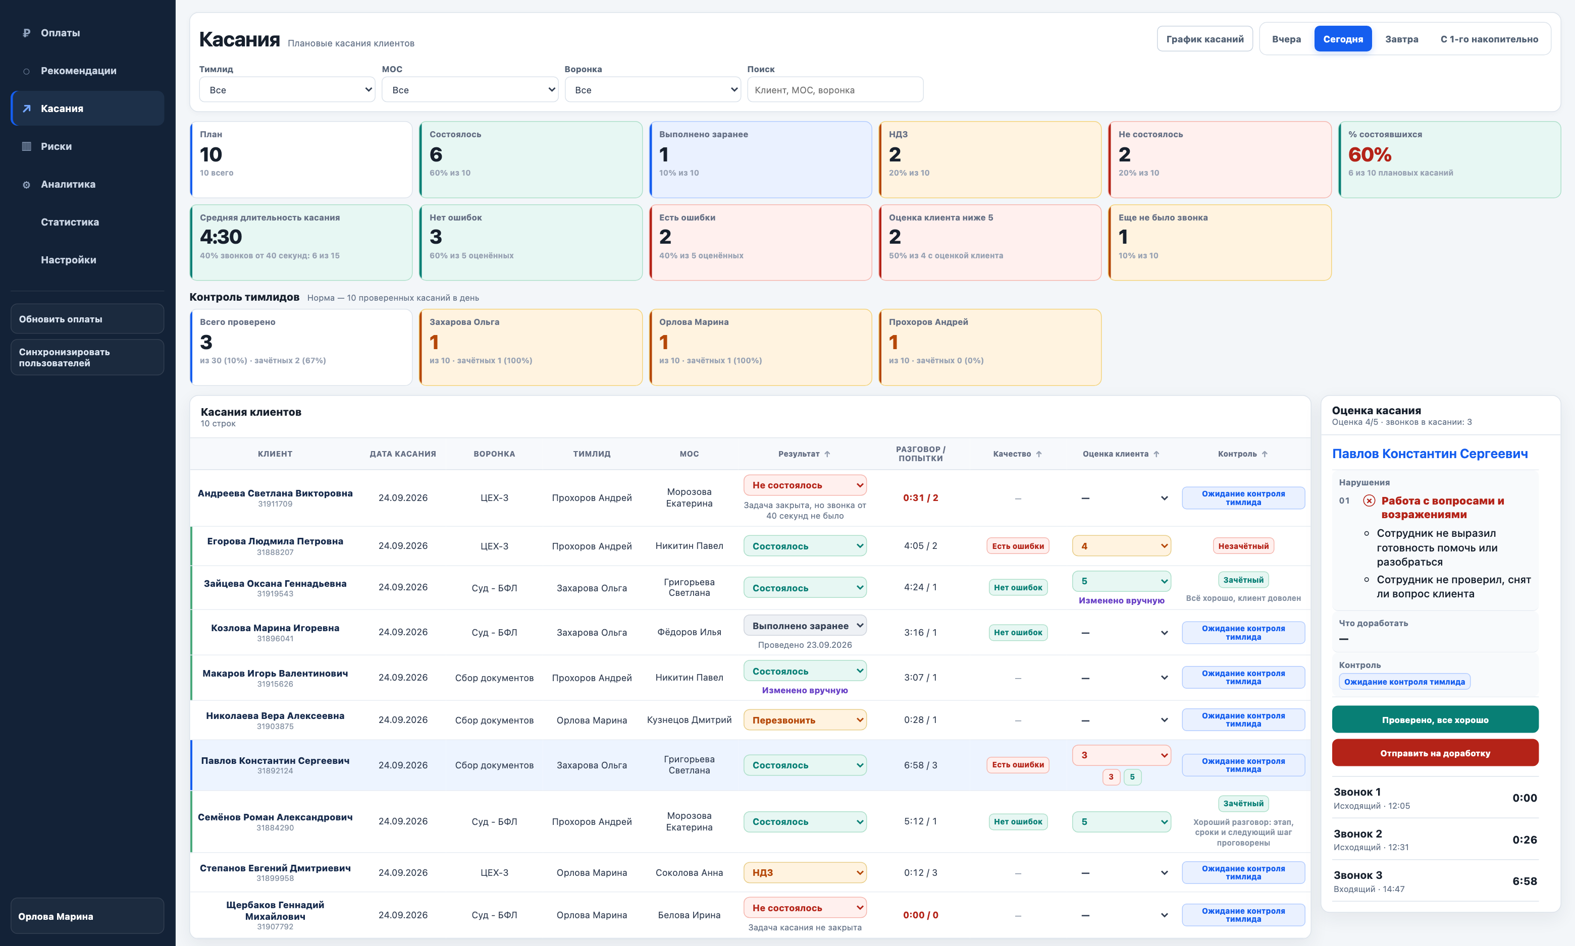Expand the Воронка filter dropdown
1575x946 pixels.
pos(652,90)
